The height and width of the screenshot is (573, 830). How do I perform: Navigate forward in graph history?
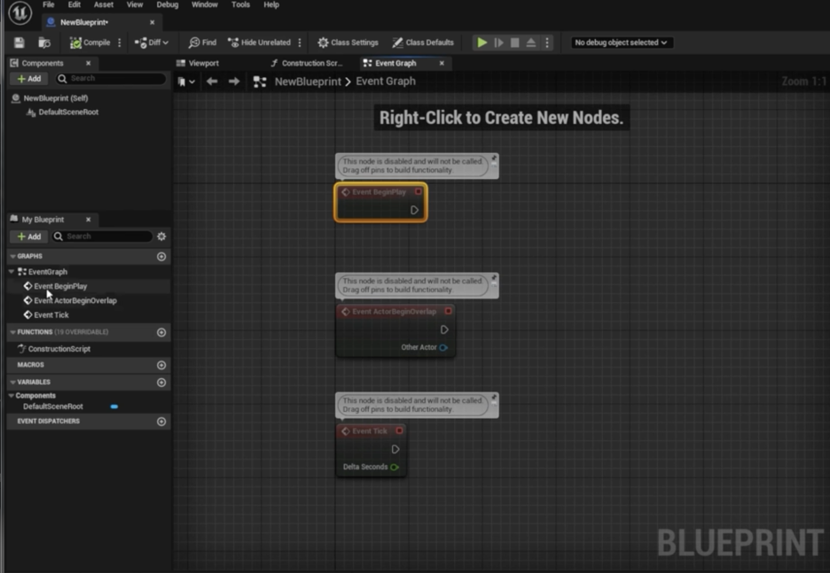coord(233,81)
